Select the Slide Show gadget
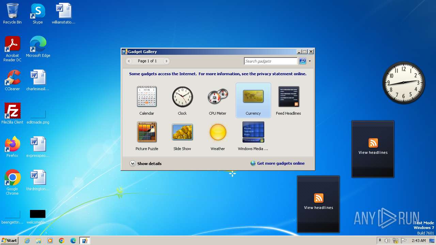This screenshot has height=245, width=436. pos(182,136)
